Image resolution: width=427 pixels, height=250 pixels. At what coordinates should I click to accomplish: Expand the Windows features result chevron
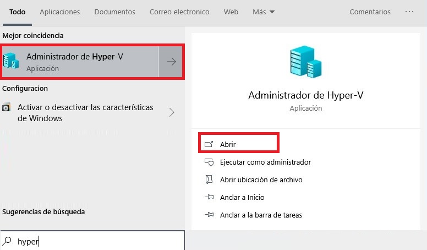[172, 112]
